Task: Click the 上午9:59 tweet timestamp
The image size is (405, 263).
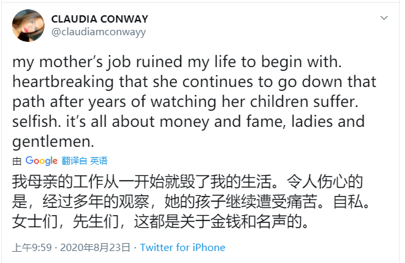Action: click(x=32, y=248)
